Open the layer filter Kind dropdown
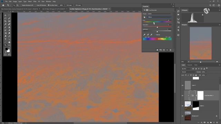The image size is (221, 124). (x=186, y=69)
